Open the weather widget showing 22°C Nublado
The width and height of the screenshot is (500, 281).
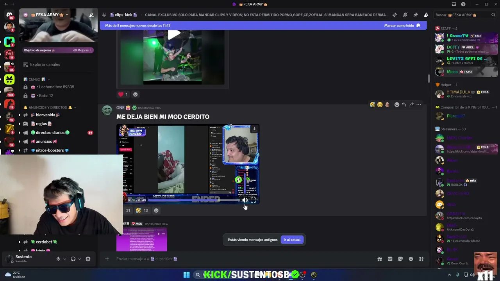tap(15, 275)
